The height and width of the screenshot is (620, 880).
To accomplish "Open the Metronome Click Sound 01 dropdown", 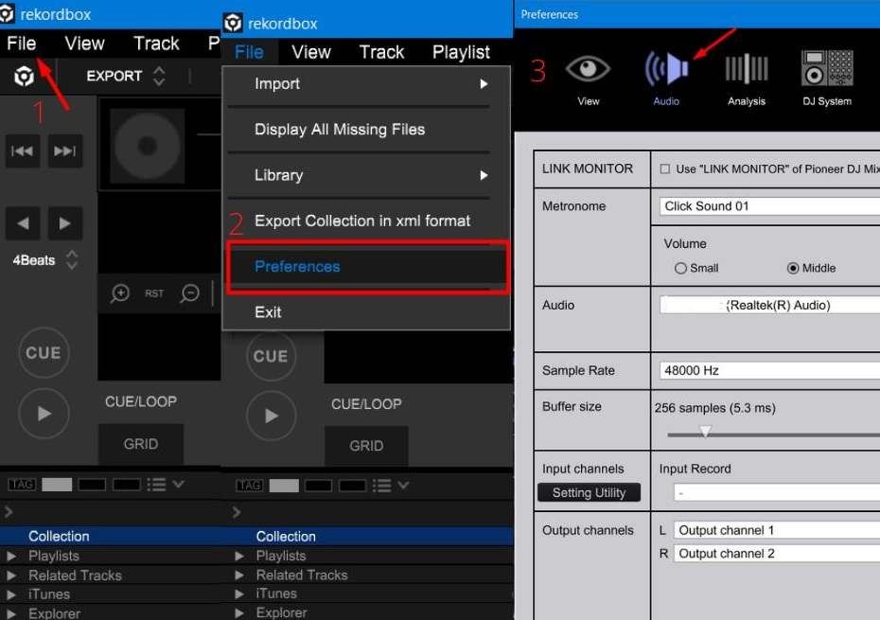I will pos(769,206).
